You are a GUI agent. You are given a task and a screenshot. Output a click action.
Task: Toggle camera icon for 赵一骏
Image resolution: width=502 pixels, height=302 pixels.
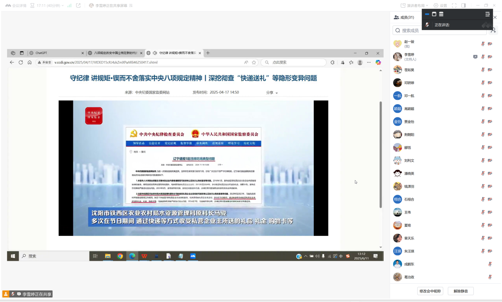tap(490, 44)
